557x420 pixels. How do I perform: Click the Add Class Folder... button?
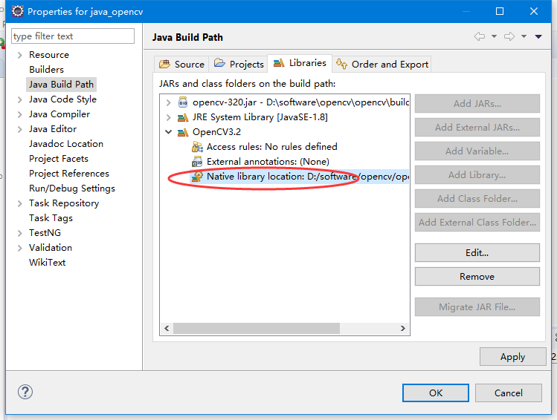pos(477,198)
